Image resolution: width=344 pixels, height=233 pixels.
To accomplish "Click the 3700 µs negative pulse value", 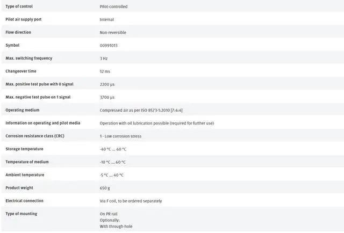I will click(x=107, y=97).
